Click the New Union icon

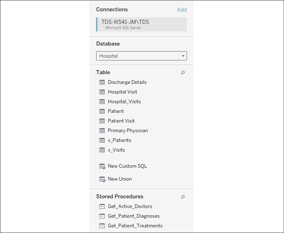tap(102, 179)
